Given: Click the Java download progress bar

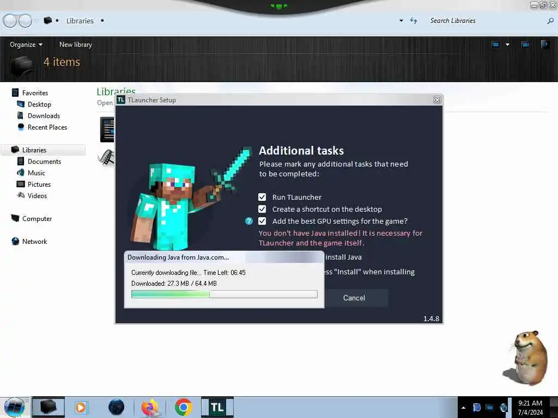Looking at the screenshot, I should [224, 294].
